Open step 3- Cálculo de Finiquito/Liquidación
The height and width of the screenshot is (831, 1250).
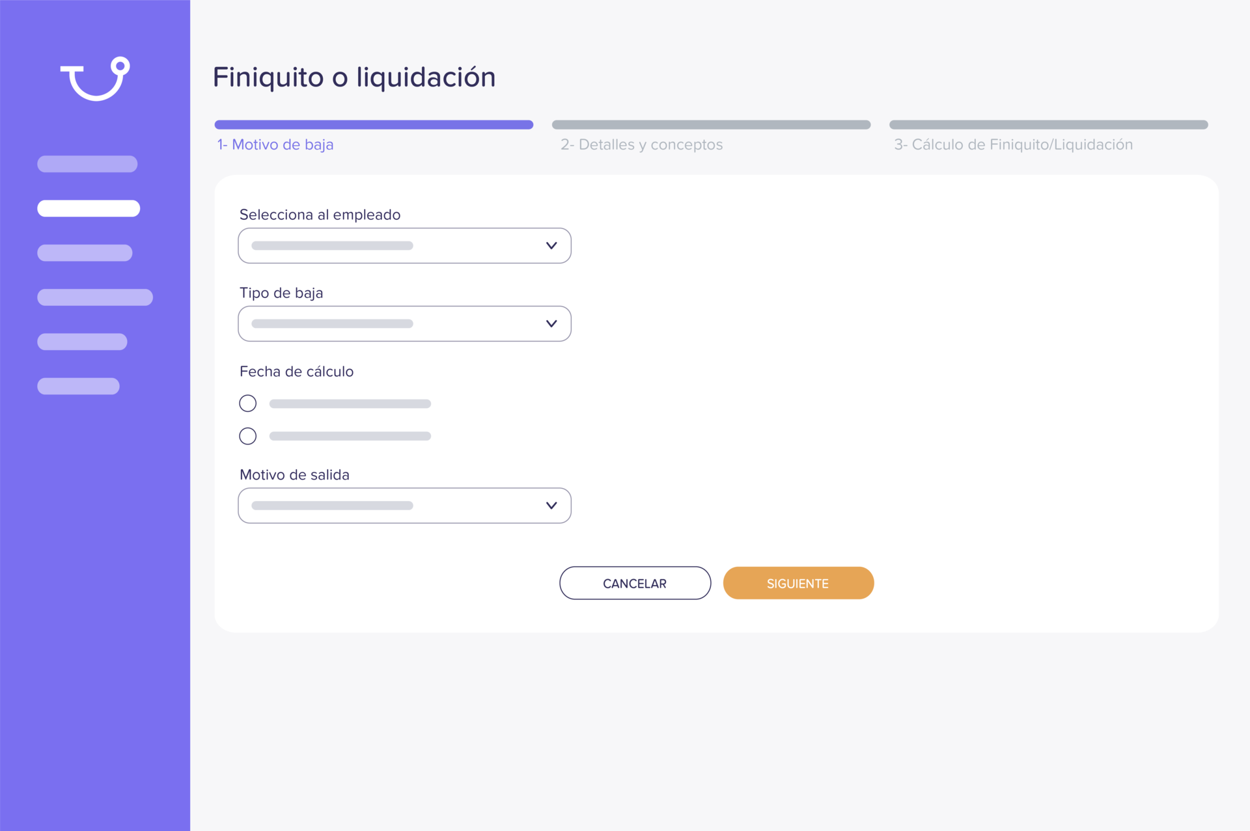click(x=1013, y=144)
